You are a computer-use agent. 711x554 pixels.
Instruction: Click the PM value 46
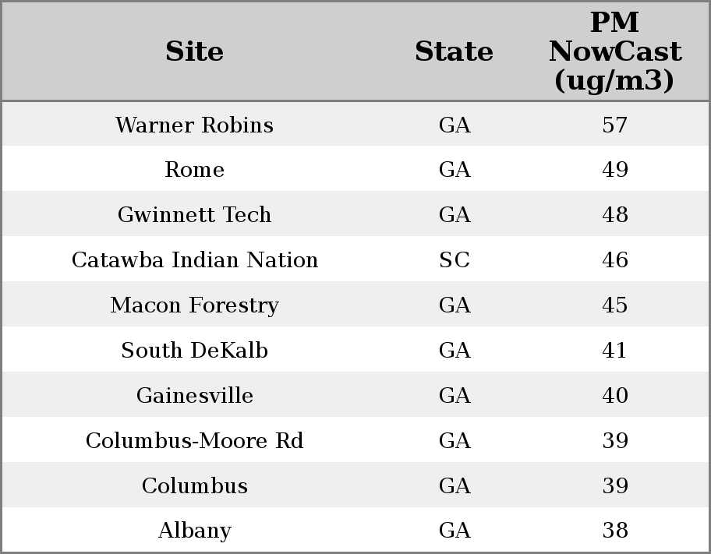614,260
